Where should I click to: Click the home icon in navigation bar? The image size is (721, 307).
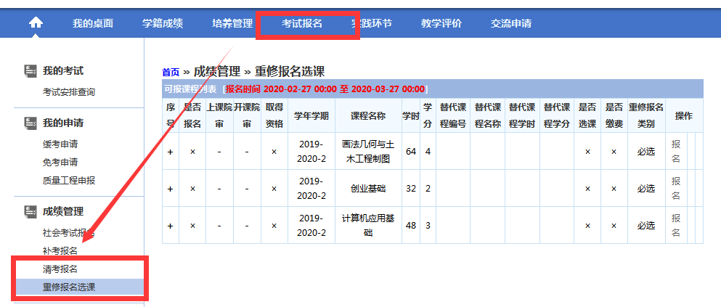[x=36, y=22]
